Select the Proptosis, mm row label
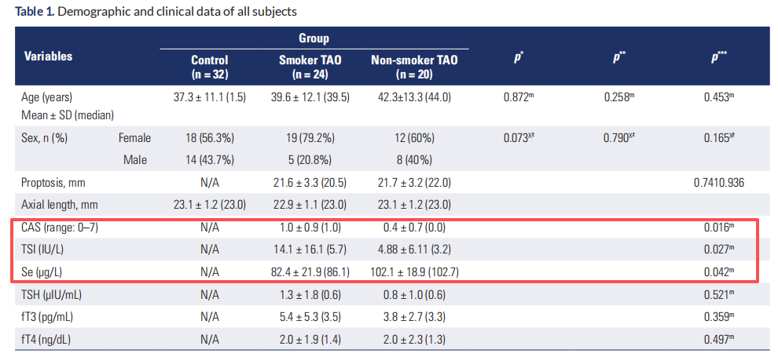This screenshot has height=357, width=778. [53, 183]
